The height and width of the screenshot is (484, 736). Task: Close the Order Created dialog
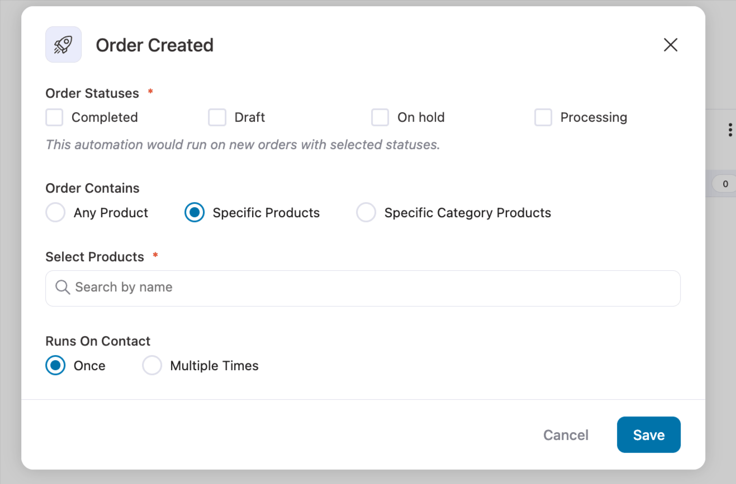tap(670, 45)
